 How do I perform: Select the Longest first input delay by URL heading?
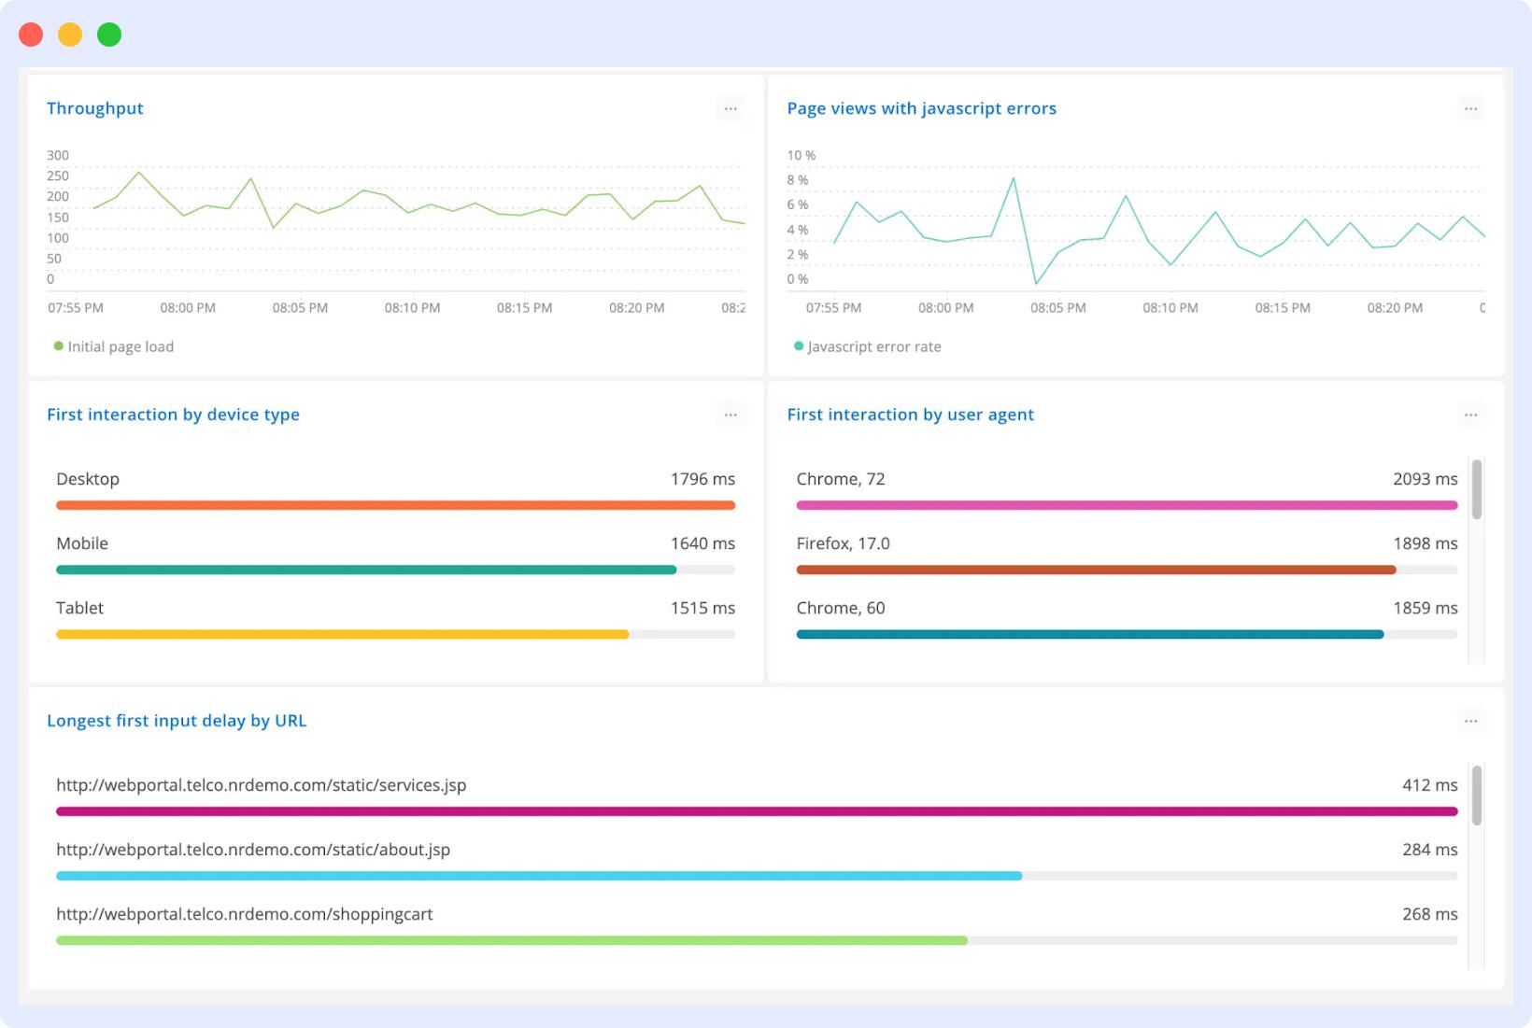click(177, 721)
